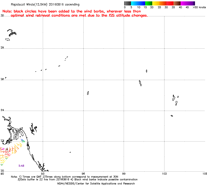207x188 pixels.
Task: Click the gray 0-5 knots color segment
Action: pos(127,3)
